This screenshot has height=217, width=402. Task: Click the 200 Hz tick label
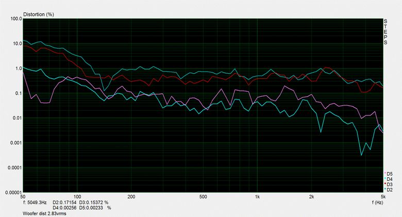131,197
